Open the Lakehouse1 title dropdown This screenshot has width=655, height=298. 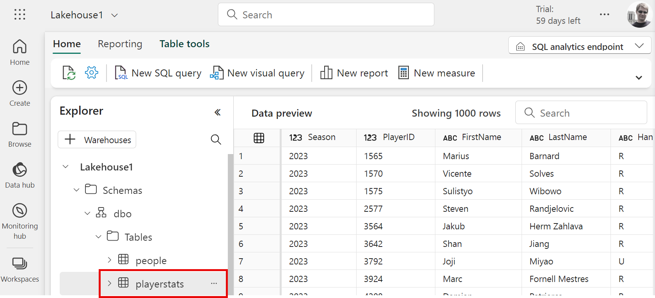(114, 15)
